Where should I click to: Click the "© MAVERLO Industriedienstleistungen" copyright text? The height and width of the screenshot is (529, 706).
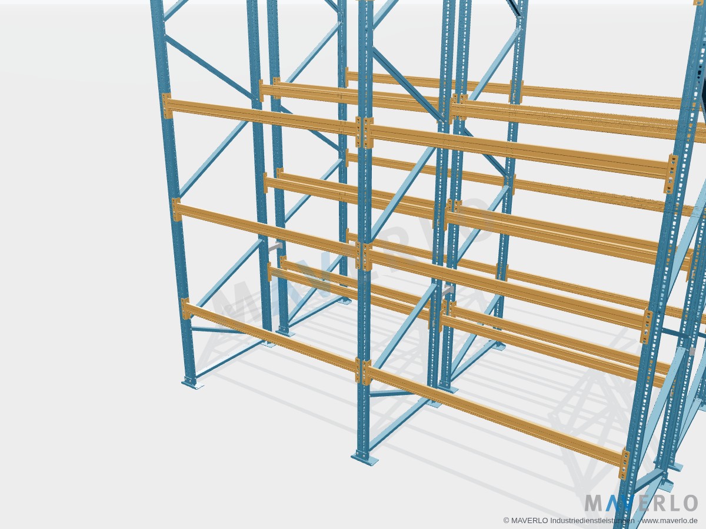click(569, 520)
